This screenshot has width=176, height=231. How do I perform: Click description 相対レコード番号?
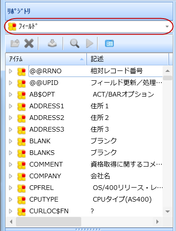pos(117,71)
